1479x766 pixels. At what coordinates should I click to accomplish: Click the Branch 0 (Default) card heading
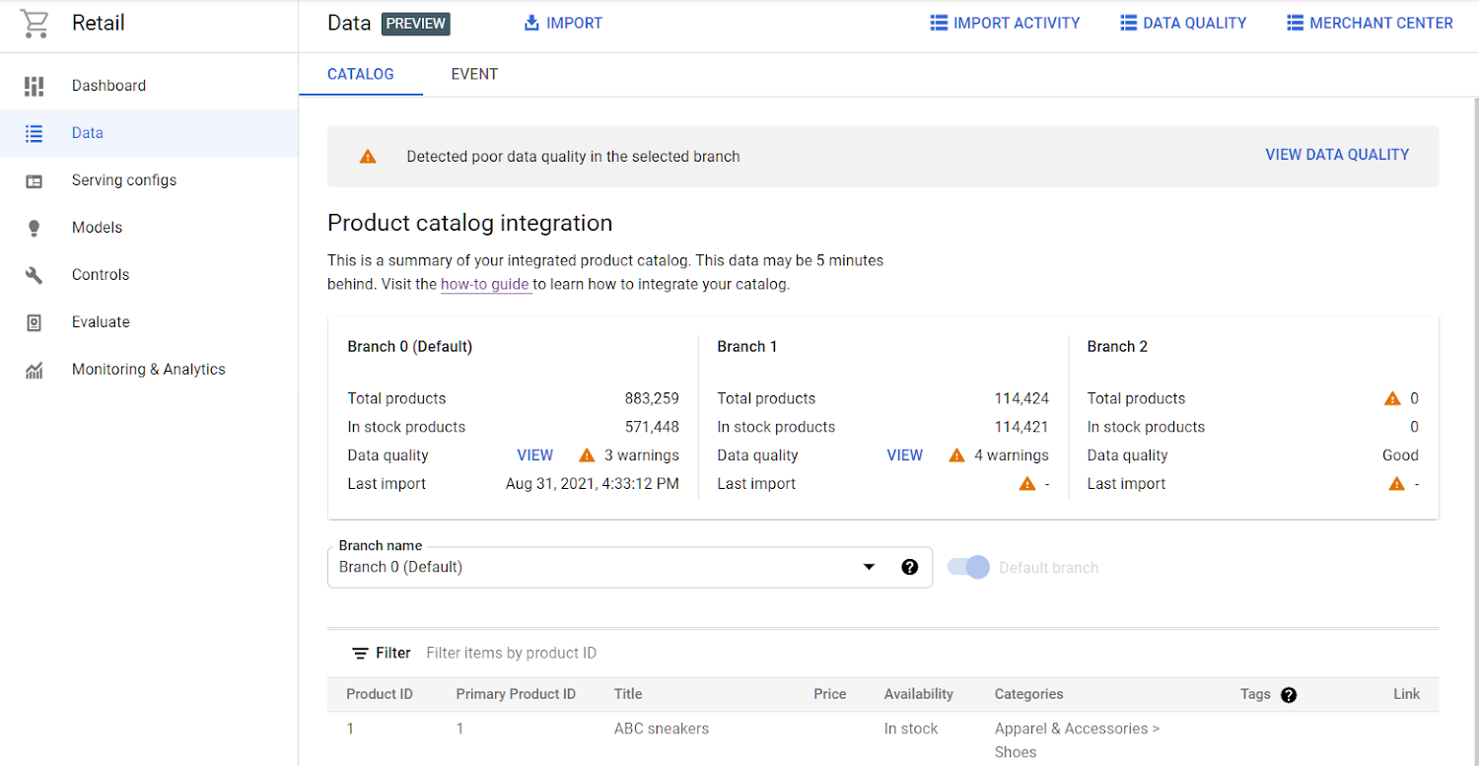point(410,347)
